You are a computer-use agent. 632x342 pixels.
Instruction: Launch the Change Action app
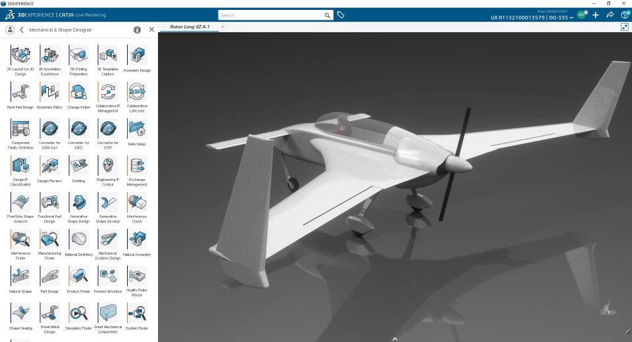click(78, 92)
